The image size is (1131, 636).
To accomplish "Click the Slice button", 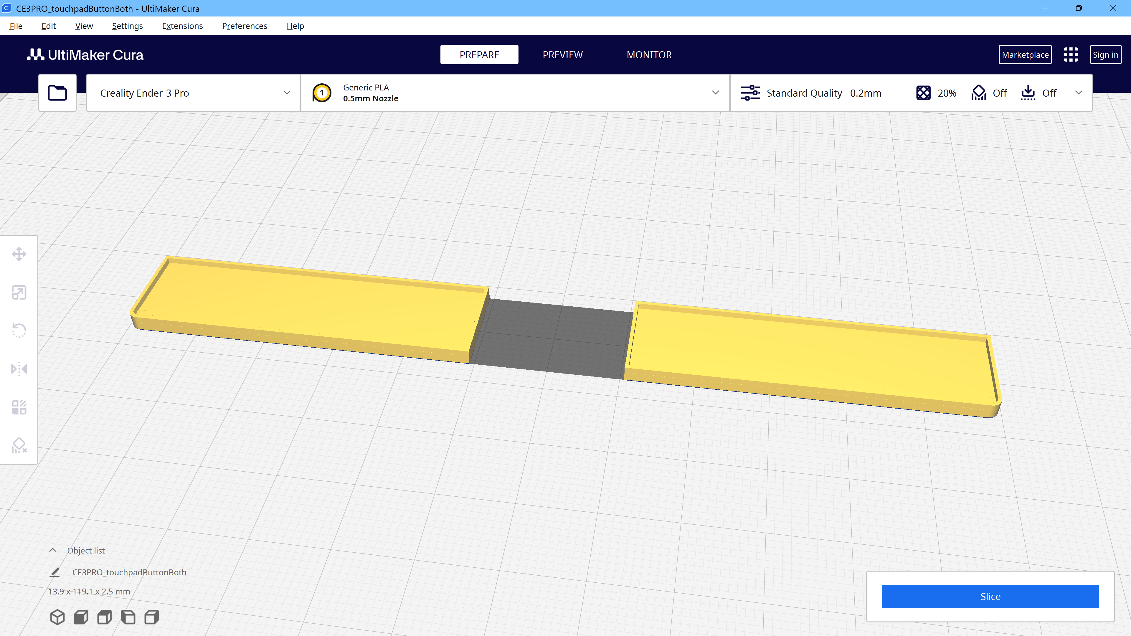I will 990,597.
